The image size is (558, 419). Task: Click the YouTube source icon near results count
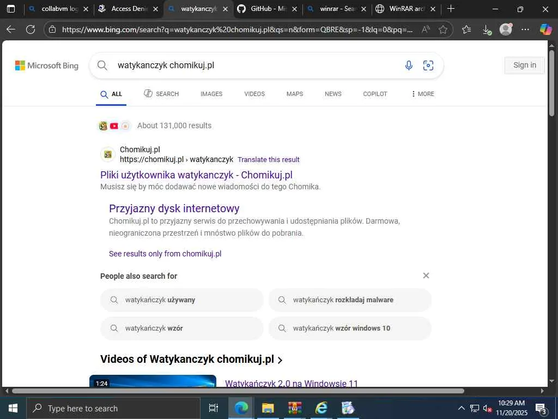coord(114,126)
